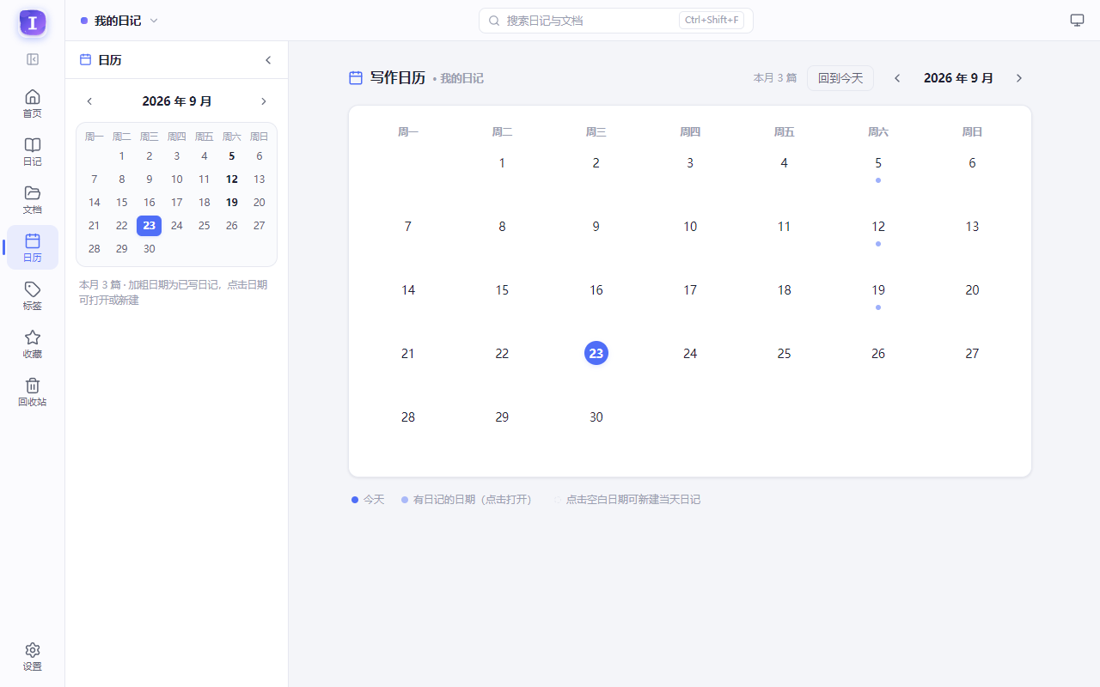This screenshot has width=1100, height=687.
Task: Click bold 19 in the mini calendar
Action: (x=232, y=203)
